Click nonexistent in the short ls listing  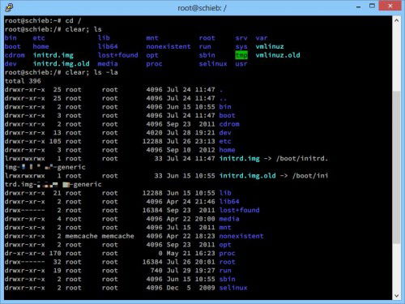pos(168,46)
